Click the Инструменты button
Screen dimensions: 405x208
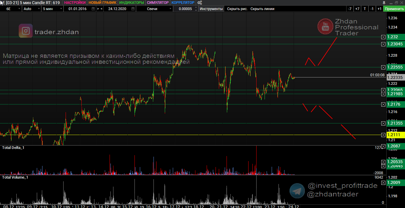pos(211,9)
